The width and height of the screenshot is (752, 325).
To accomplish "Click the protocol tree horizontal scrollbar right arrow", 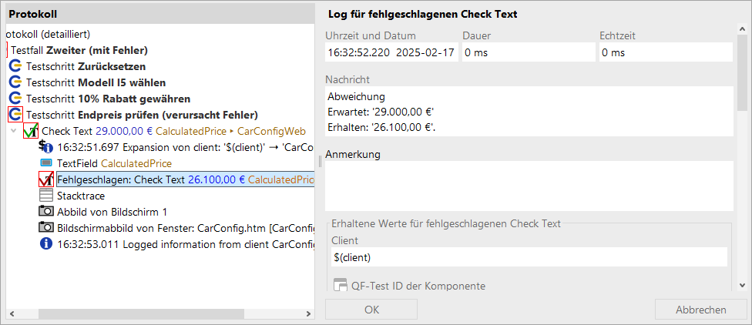I will pyautogui.click(x=308, y=314).
